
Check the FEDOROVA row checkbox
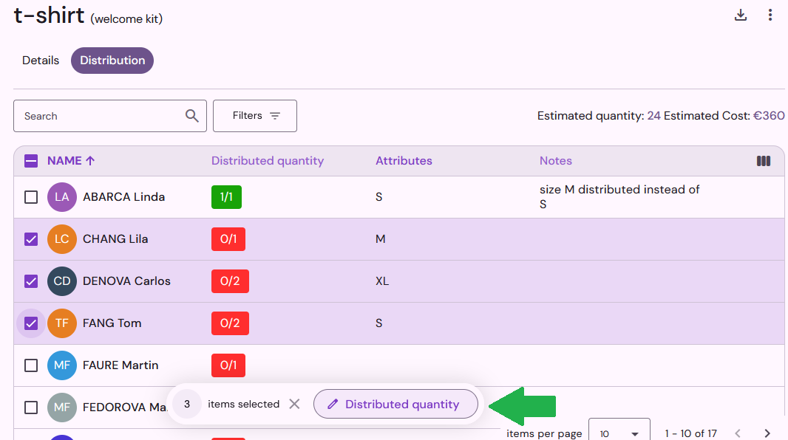(31, 408)
